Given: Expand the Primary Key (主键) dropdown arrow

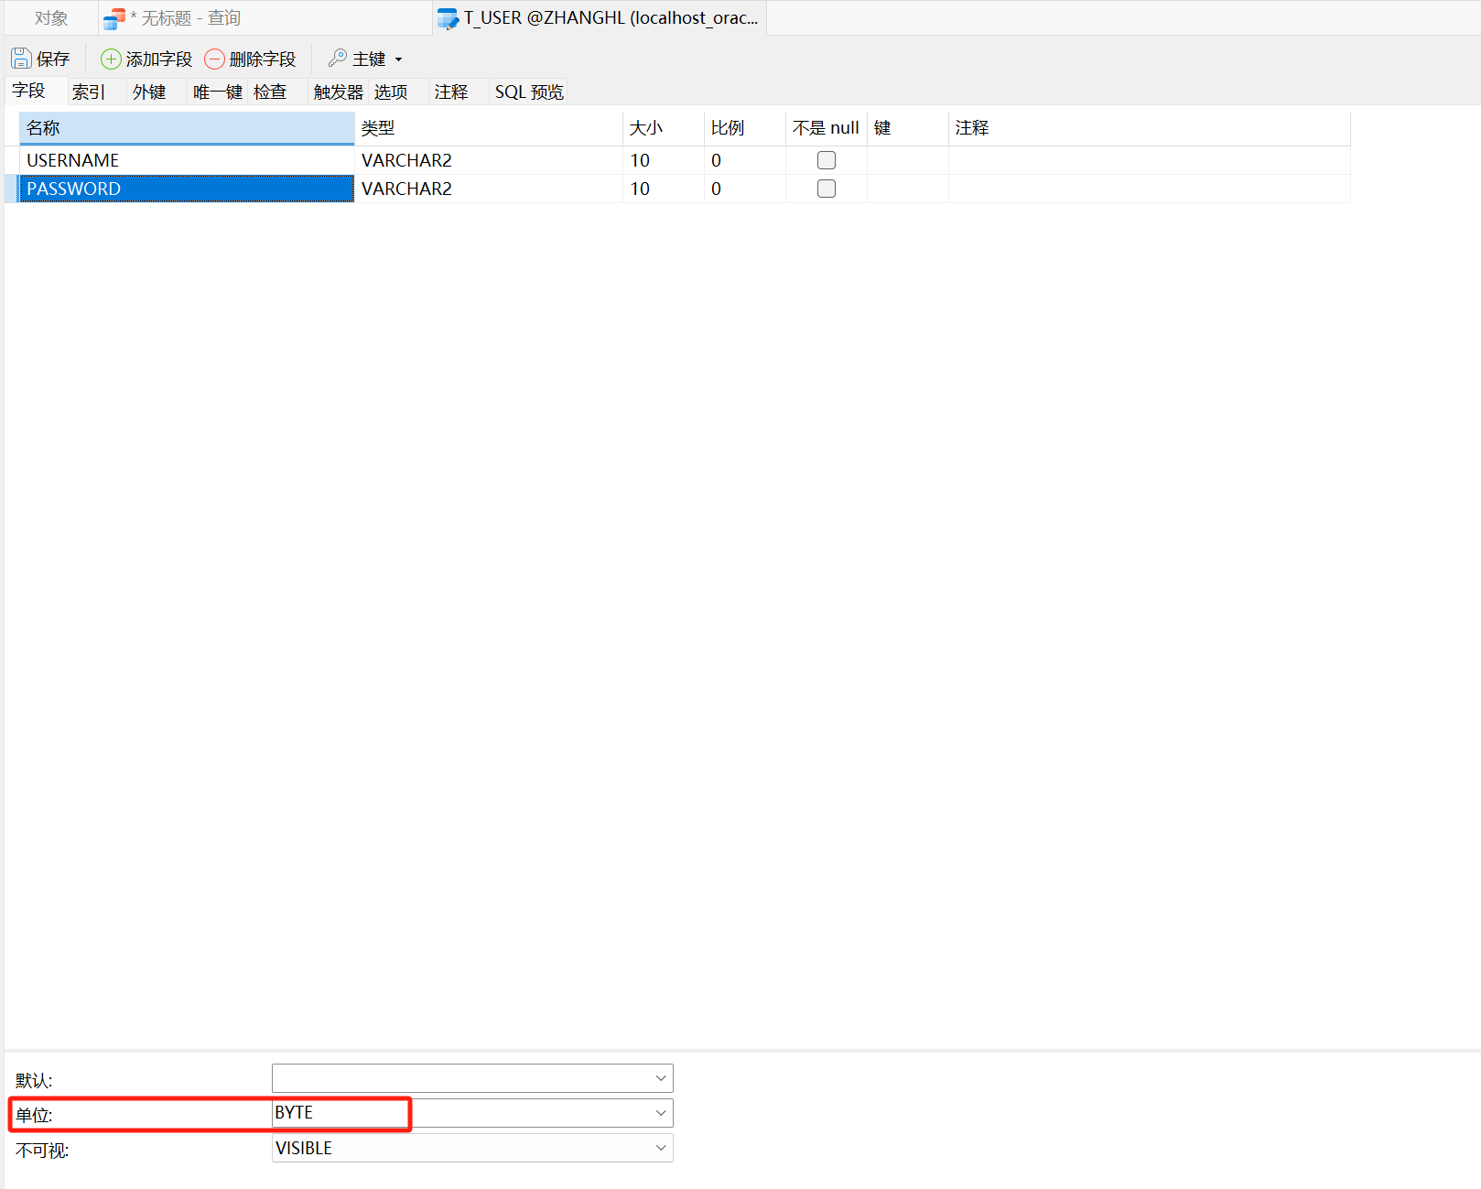Looking at the screenshot, I should 398,59.
